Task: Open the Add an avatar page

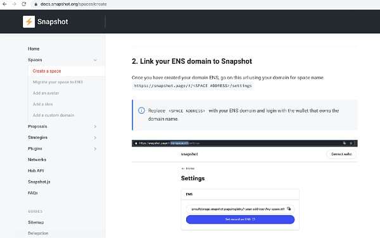Action: 46,93
